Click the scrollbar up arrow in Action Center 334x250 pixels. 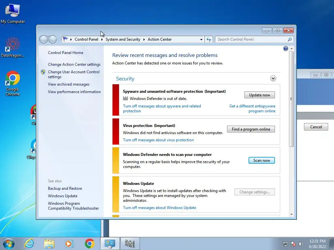pyautogui.click(x=292, y=49)
